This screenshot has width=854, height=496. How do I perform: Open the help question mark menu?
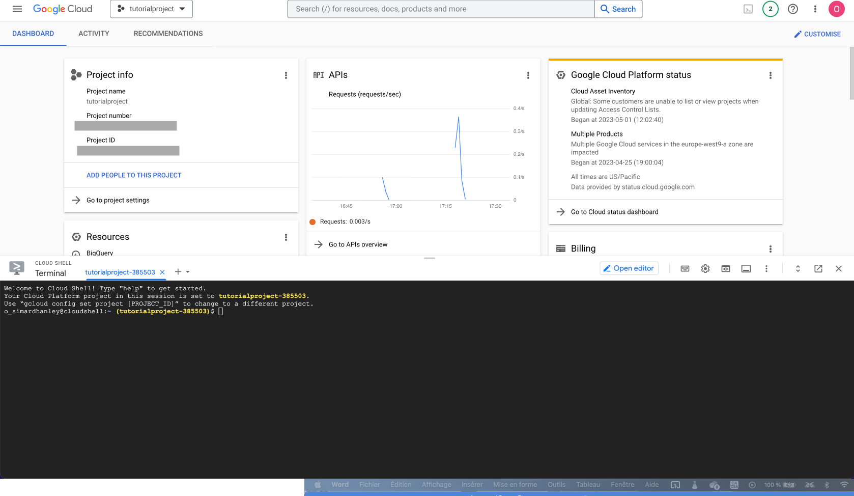tap(793, 9)
